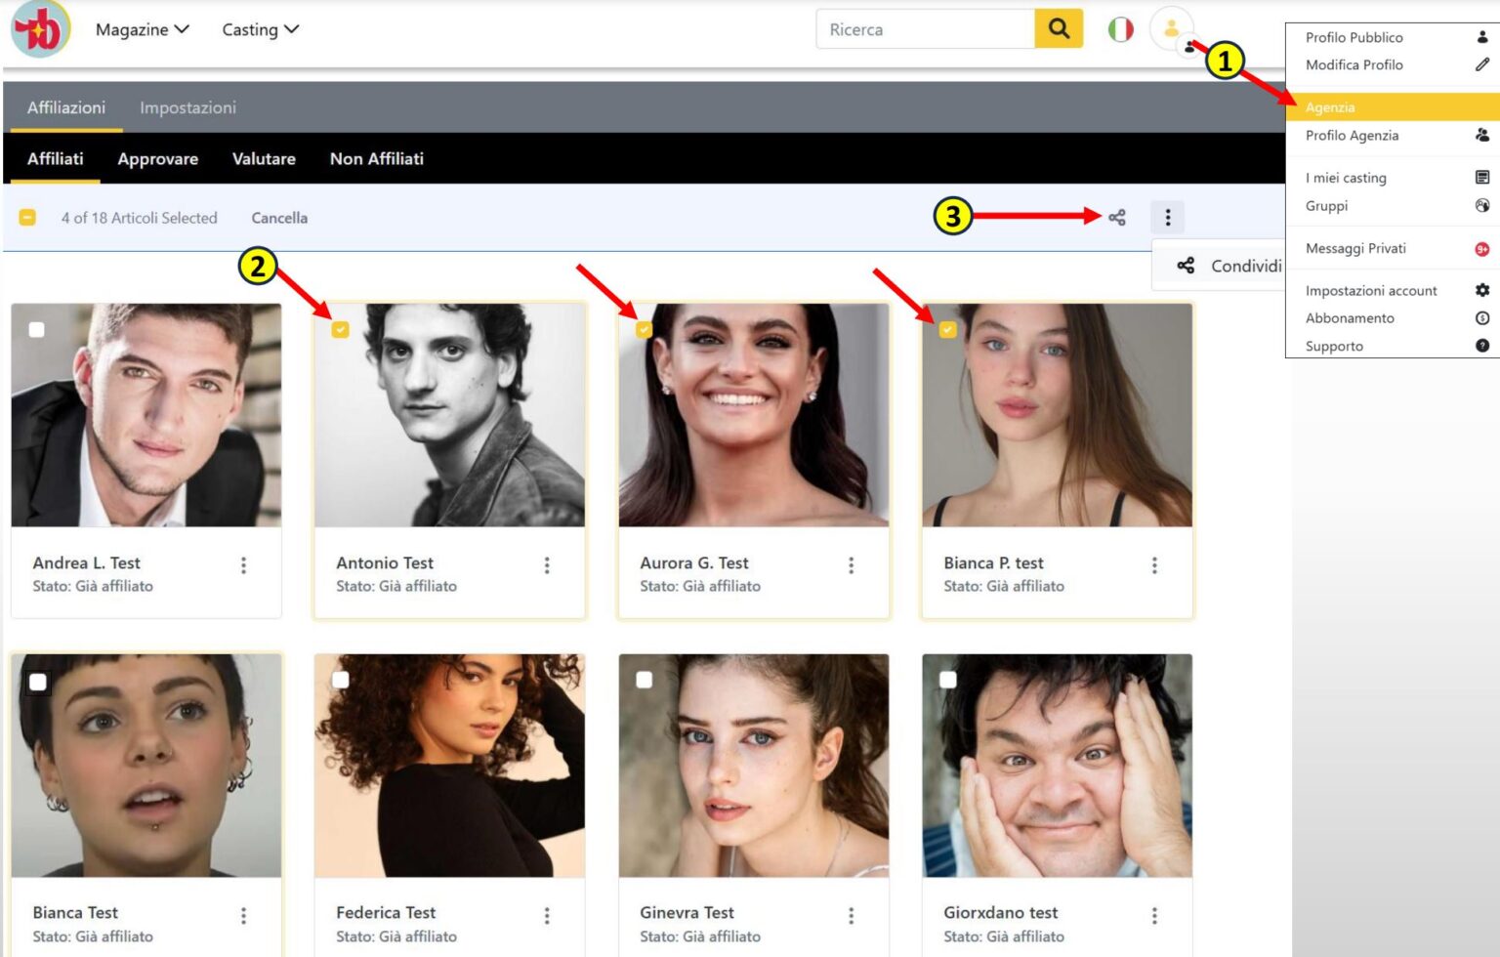Click the share icon in selection bar

click(x=1117, y=218)
